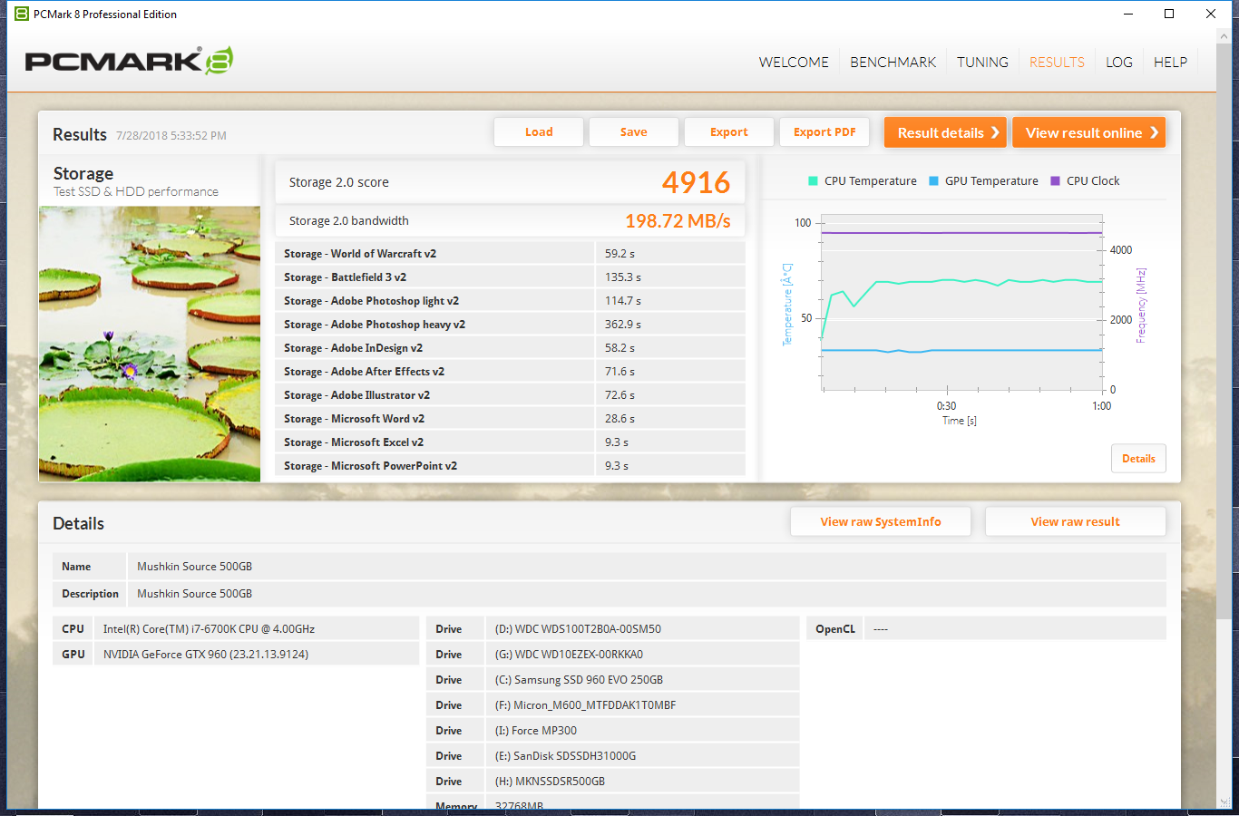Click the CPU Clock legend swatch
1239x816 pixels.
[1055, 181]
